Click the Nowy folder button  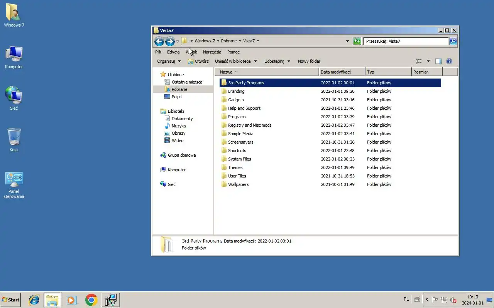[309, 61]
